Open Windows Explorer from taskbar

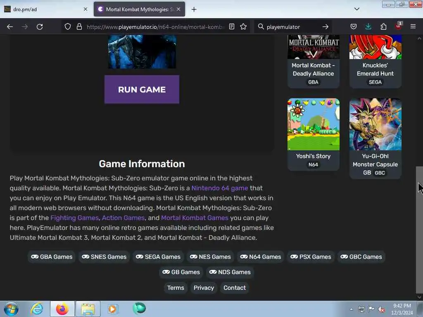pyautogui.click(x=88, y=309)
